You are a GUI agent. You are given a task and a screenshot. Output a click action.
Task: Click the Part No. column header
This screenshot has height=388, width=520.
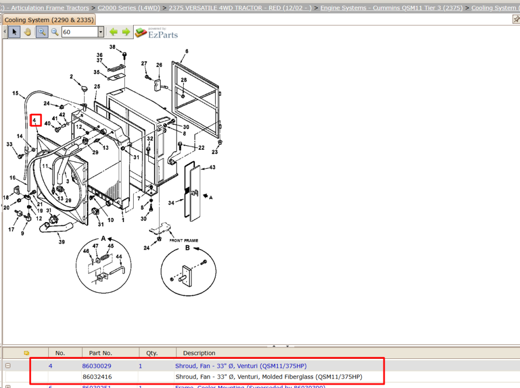point(100,353)
